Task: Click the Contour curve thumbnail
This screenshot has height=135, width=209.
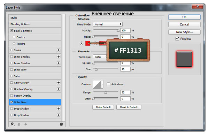Action: coord(97,84)
